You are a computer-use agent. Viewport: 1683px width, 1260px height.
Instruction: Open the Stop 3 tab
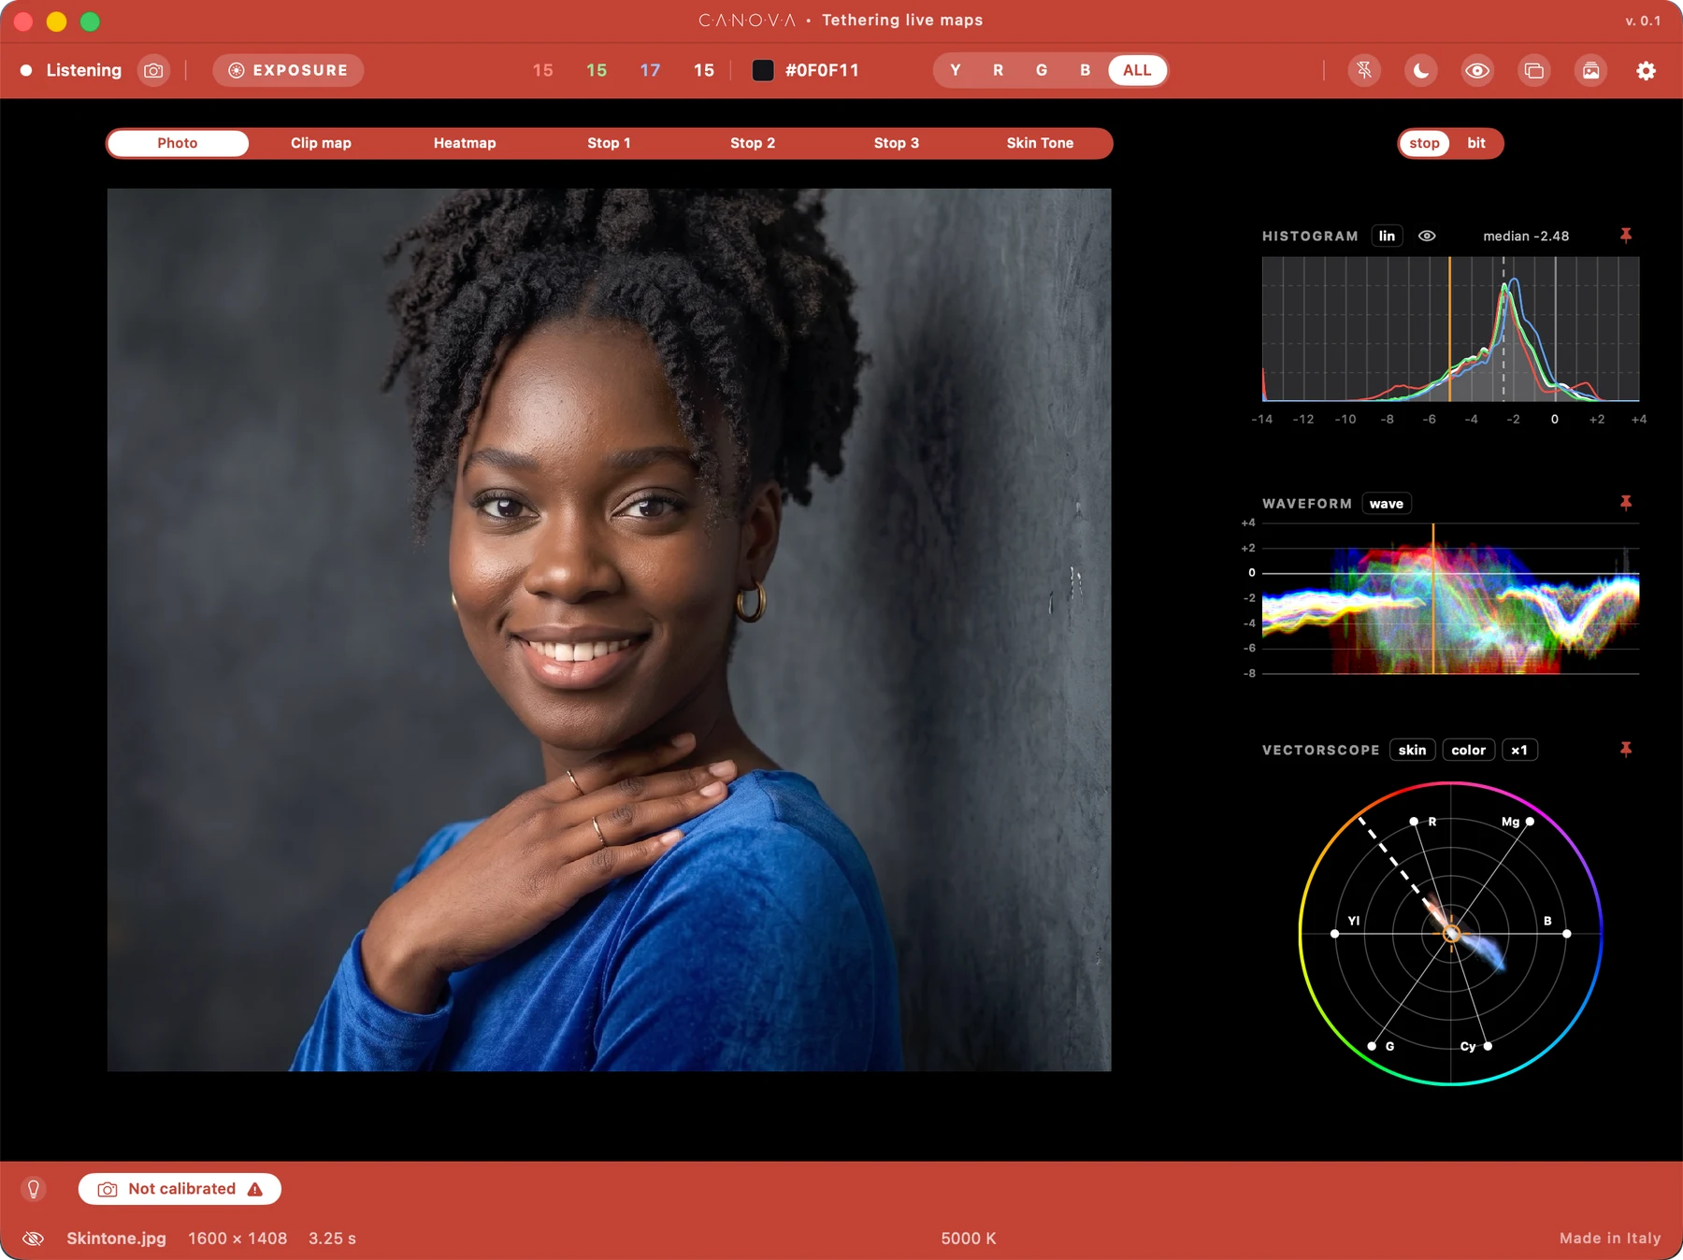click(897, 143)
